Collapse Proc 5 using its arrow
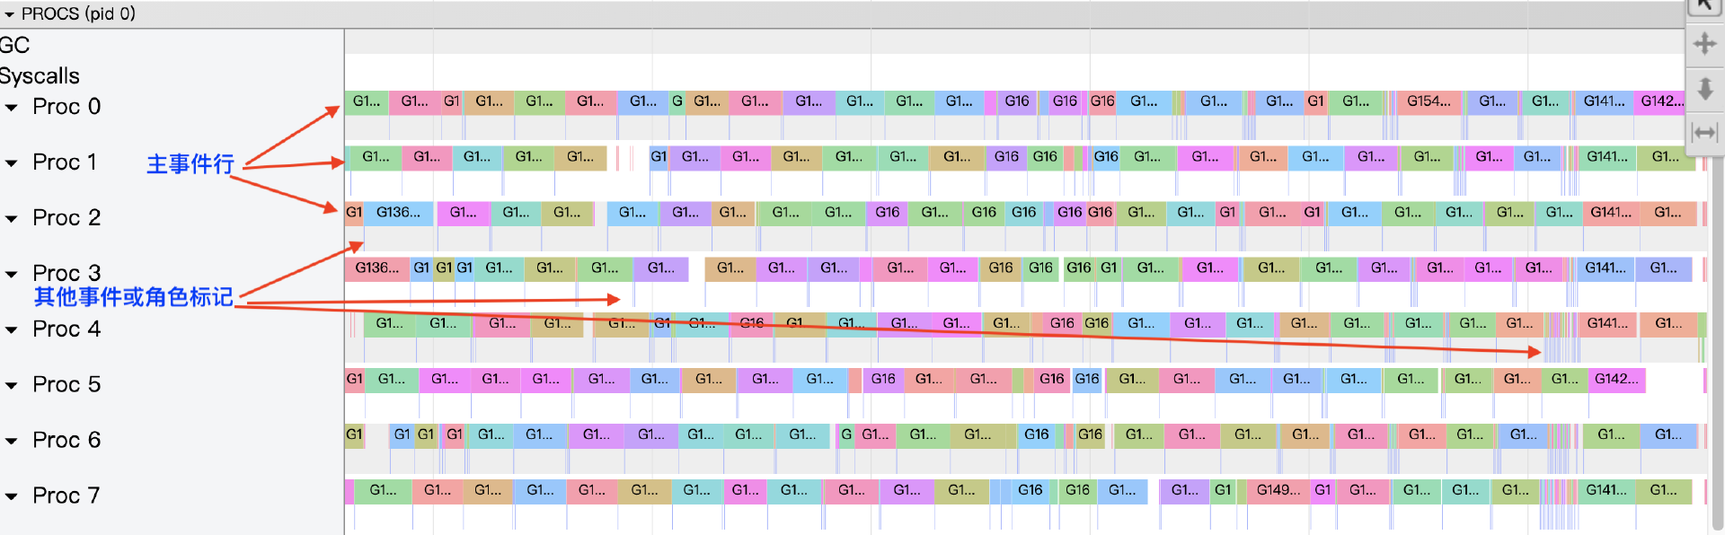1725x535 pixels. [x=12, y=386]
